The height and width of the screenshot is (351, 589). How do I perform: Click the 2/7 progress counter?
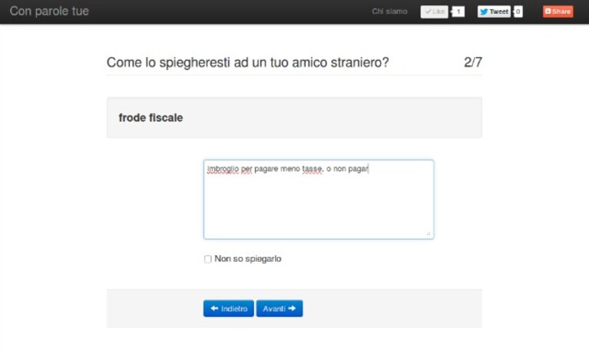pos(473,62)
